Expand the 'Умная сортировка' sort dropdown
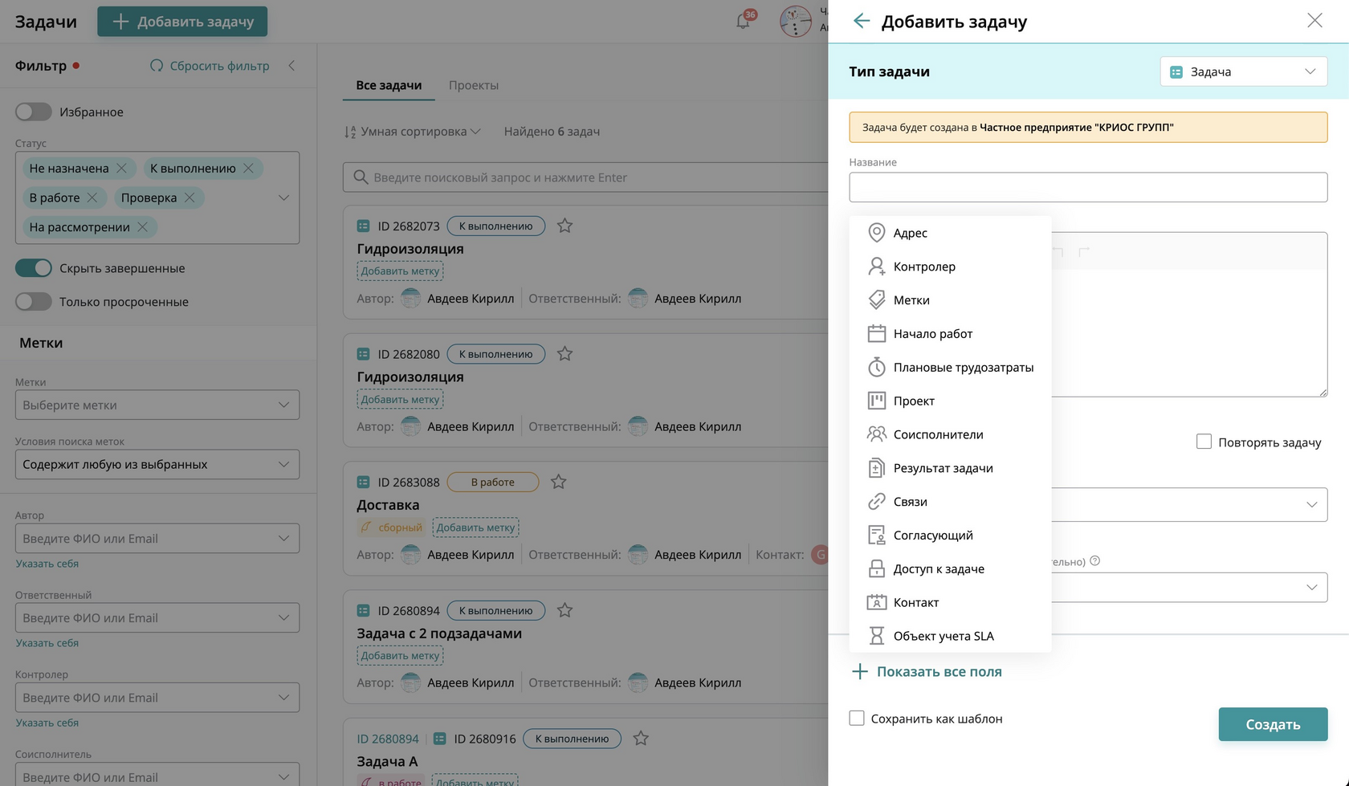Screen dimensions: 1349x786 point(413,132)
